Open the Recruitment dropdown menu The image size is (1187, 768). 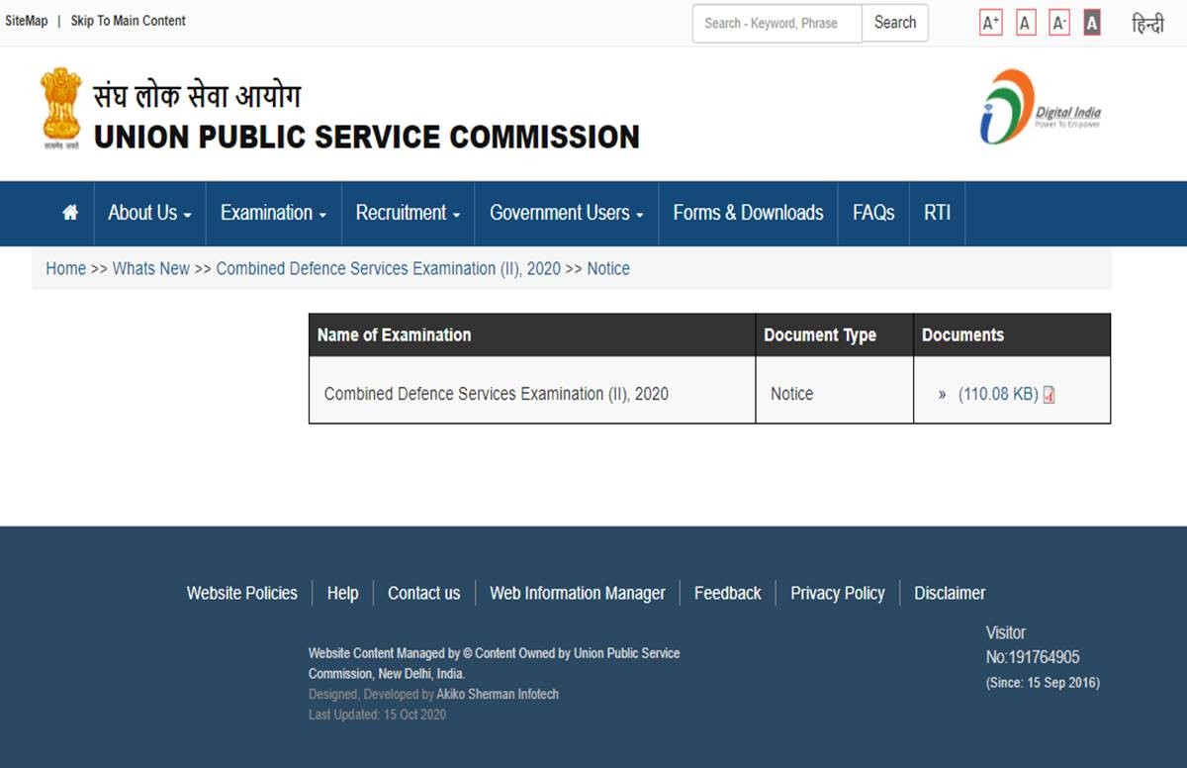tap(408, 213)
